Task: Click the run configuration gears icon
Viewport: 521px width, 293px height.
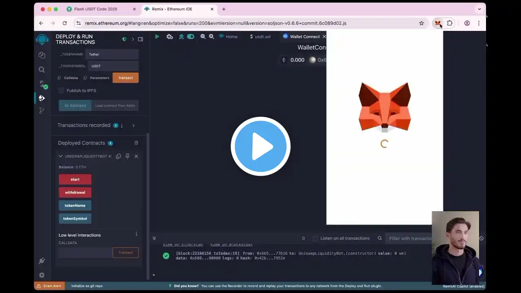Action: [170, 37]
